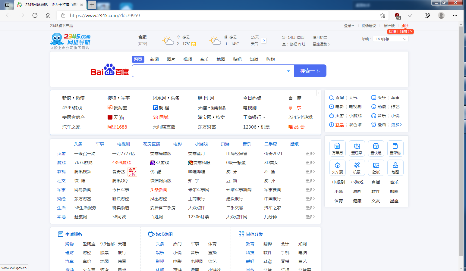Open the 换肤 skin link
The width and height of the screenshot is (466, 271).
pos(405,26)
